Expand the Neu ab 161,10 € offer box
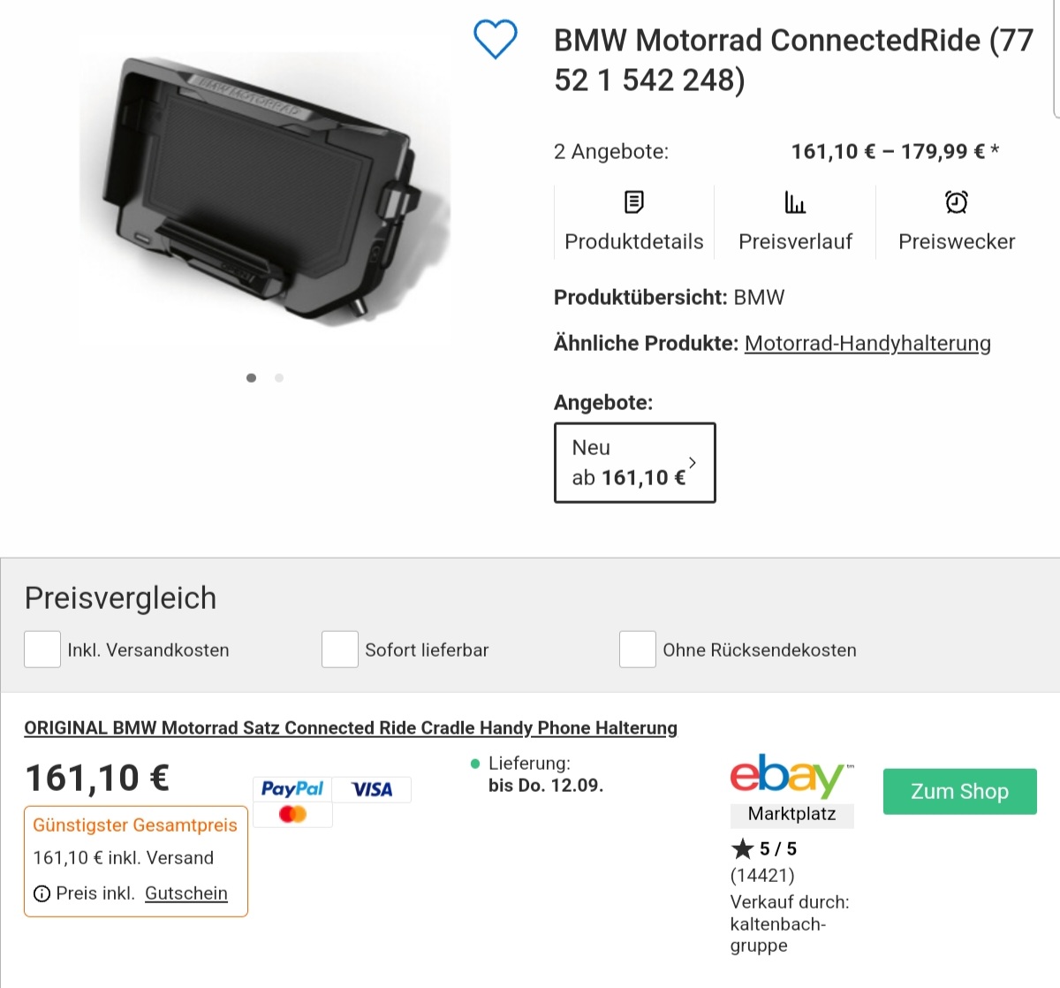Viewport: 1060px width, 988px height. pos(634,463)
